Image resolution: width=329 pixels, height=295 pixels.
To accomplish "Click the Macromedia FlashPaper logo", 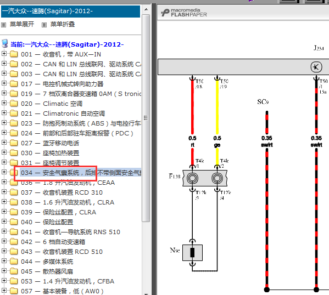I will click(184, 13).
